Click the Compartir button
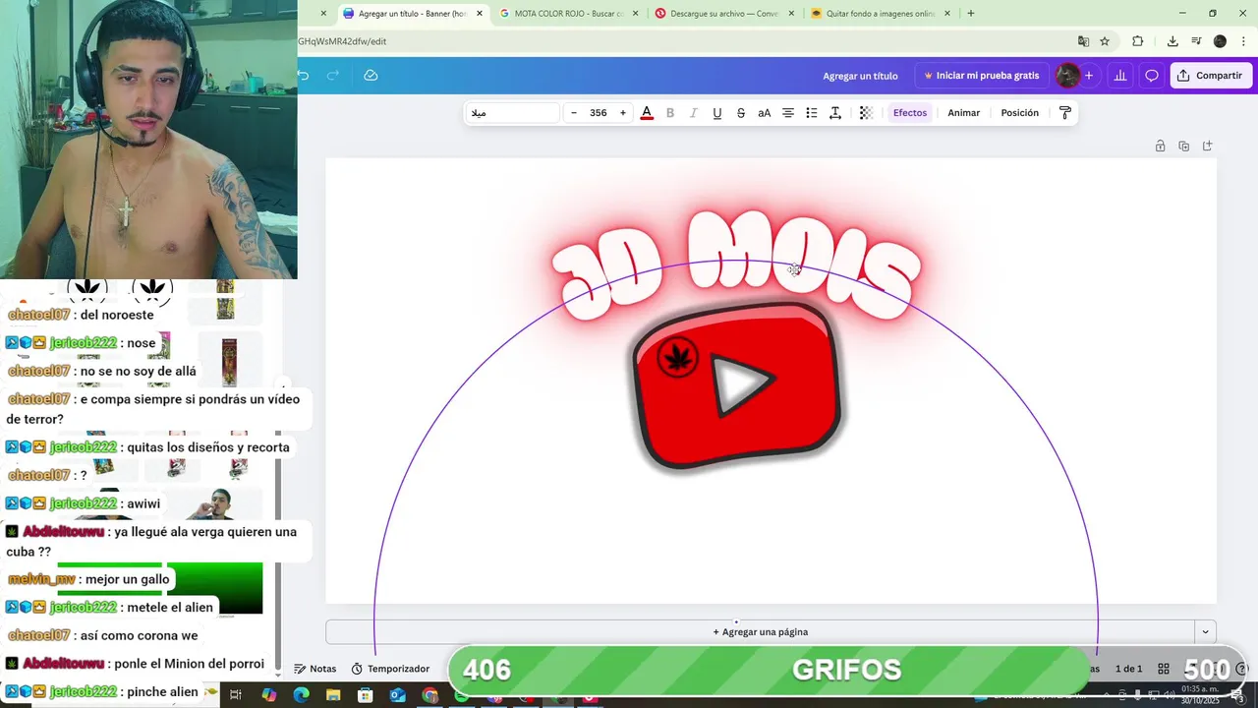 [x=1211, y=76]
